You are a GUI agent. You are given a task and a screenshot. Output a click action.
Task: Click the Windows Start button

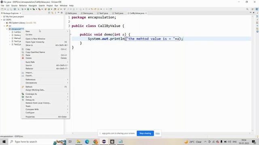pos(4,141)
